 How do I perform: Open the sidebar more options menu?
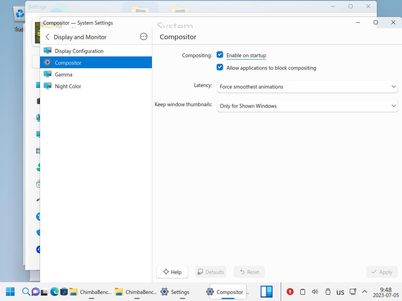(x=144, y=36)
